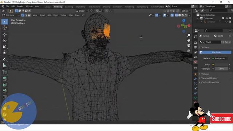Screen dimensions: 233x131
Task: Switch to solid viewport shading
Action: pyautogui.click(x=179, y=15)
